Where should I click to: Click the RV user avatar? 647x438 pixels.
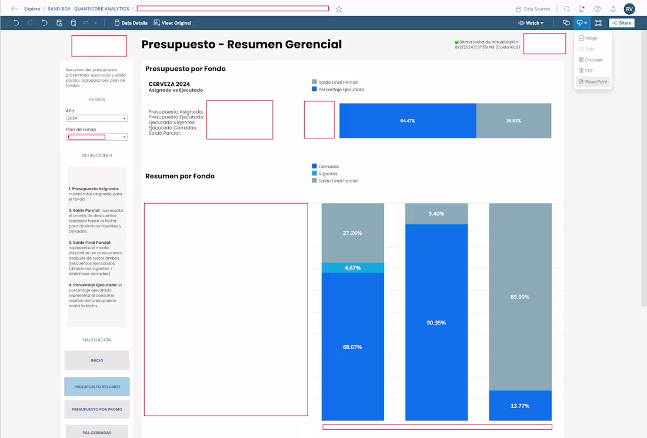629,8
